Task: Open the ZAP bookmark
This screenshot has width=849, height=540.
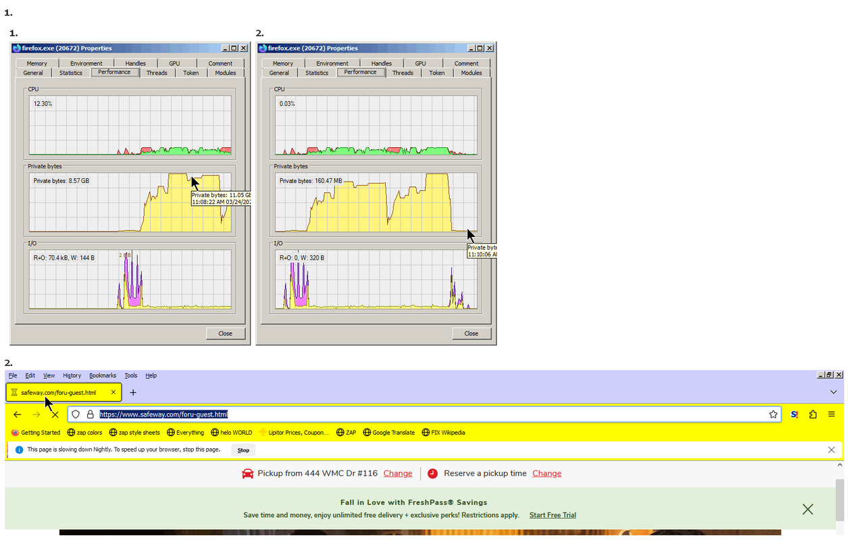Action: (x=346, y=433)
